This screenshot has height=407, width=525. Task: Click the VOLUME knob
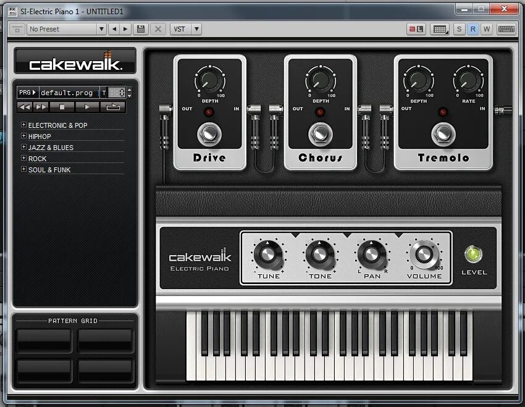424,254
